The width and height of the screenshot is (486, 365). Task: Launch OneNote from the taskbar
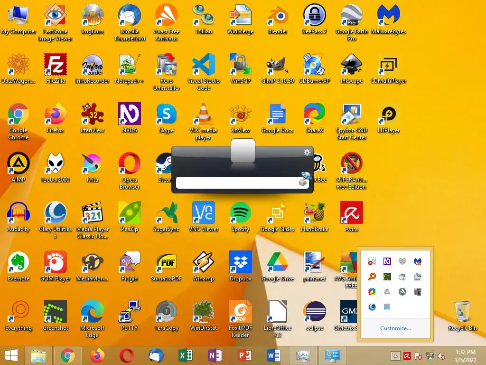click(x=215, y=355)
